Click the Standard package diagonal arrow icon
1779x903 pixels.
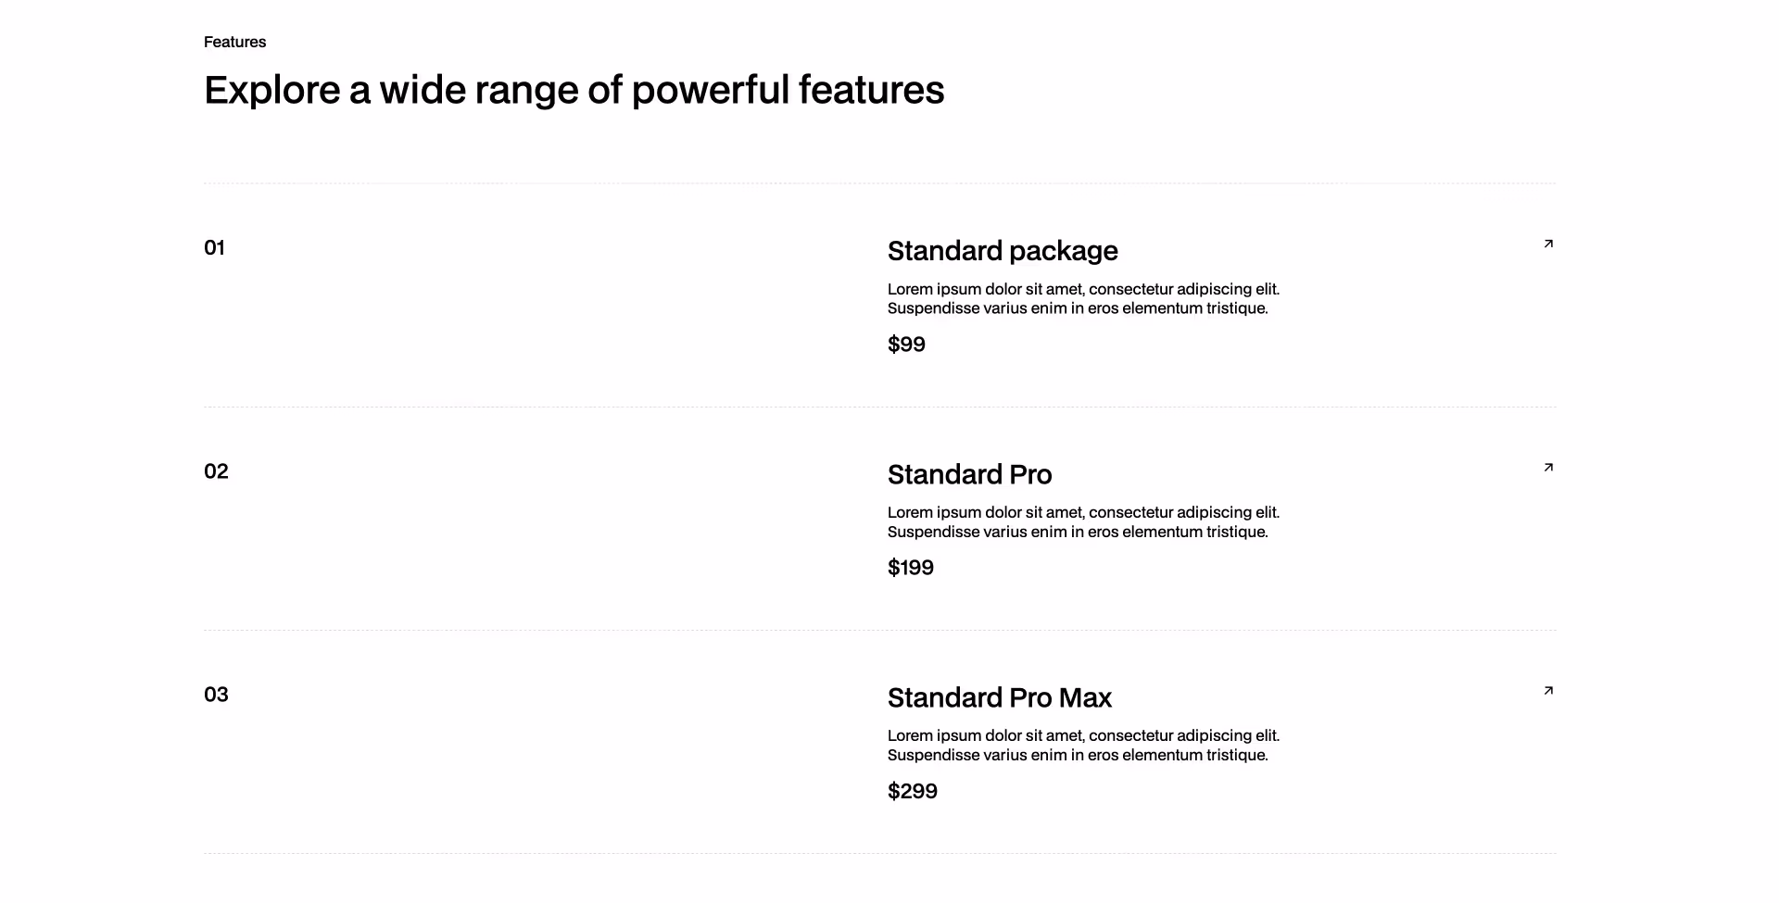[1548, 244]
